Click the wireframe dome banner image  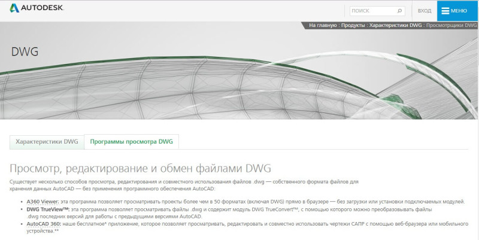click(x=239, y=71)
